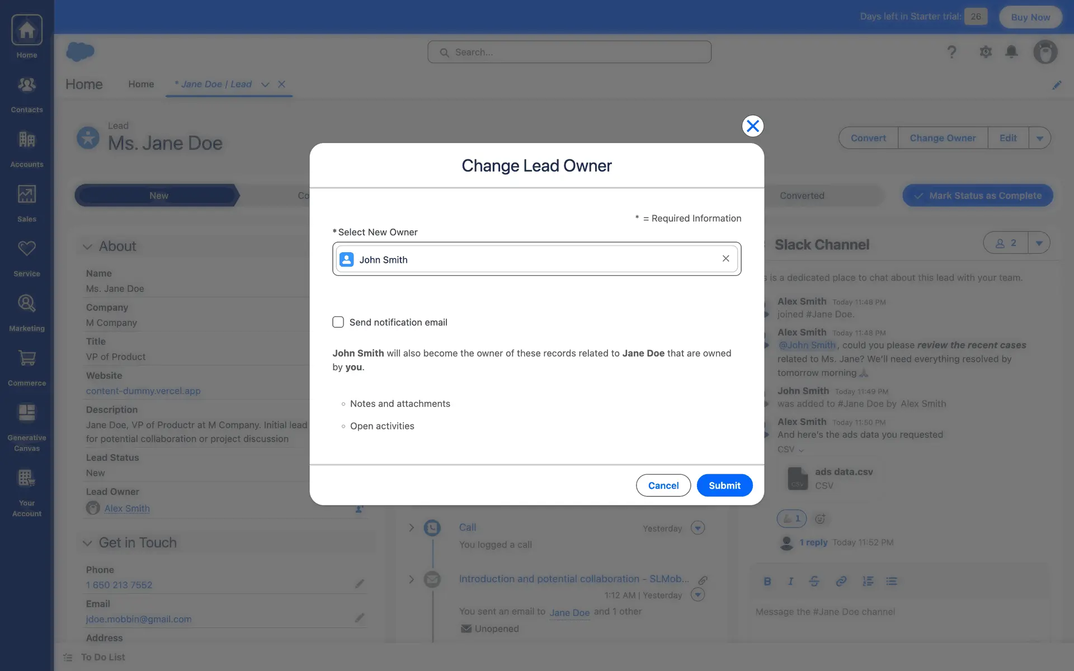Open Generative Canvas in sidebar
This screenshot has height=671, width=1074.
26,427
